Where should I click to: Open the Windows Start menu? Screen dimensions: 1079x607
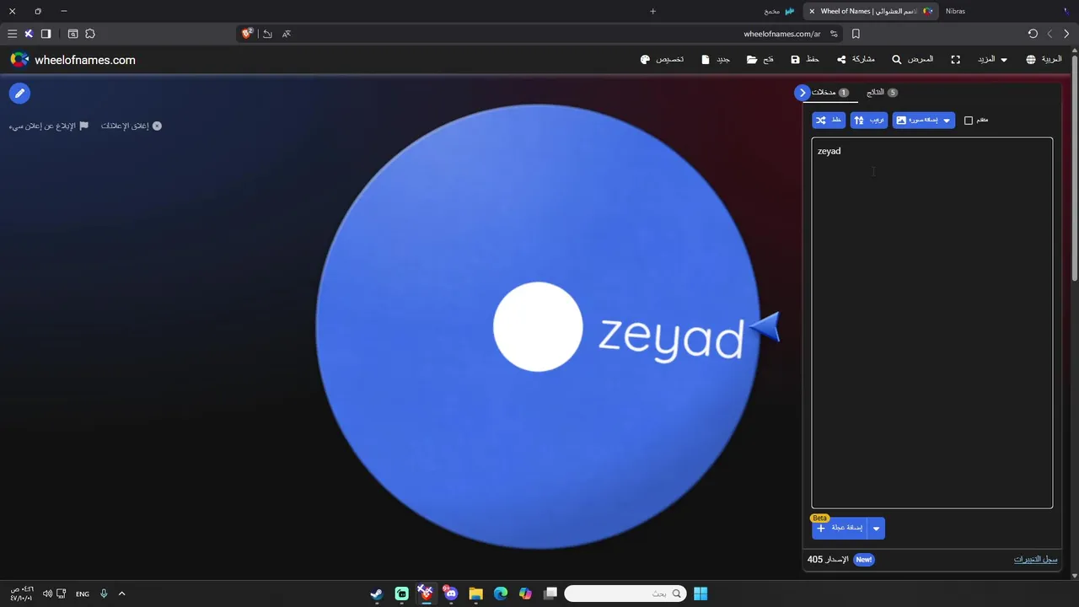pyautogui.click(x=701, y=594)
